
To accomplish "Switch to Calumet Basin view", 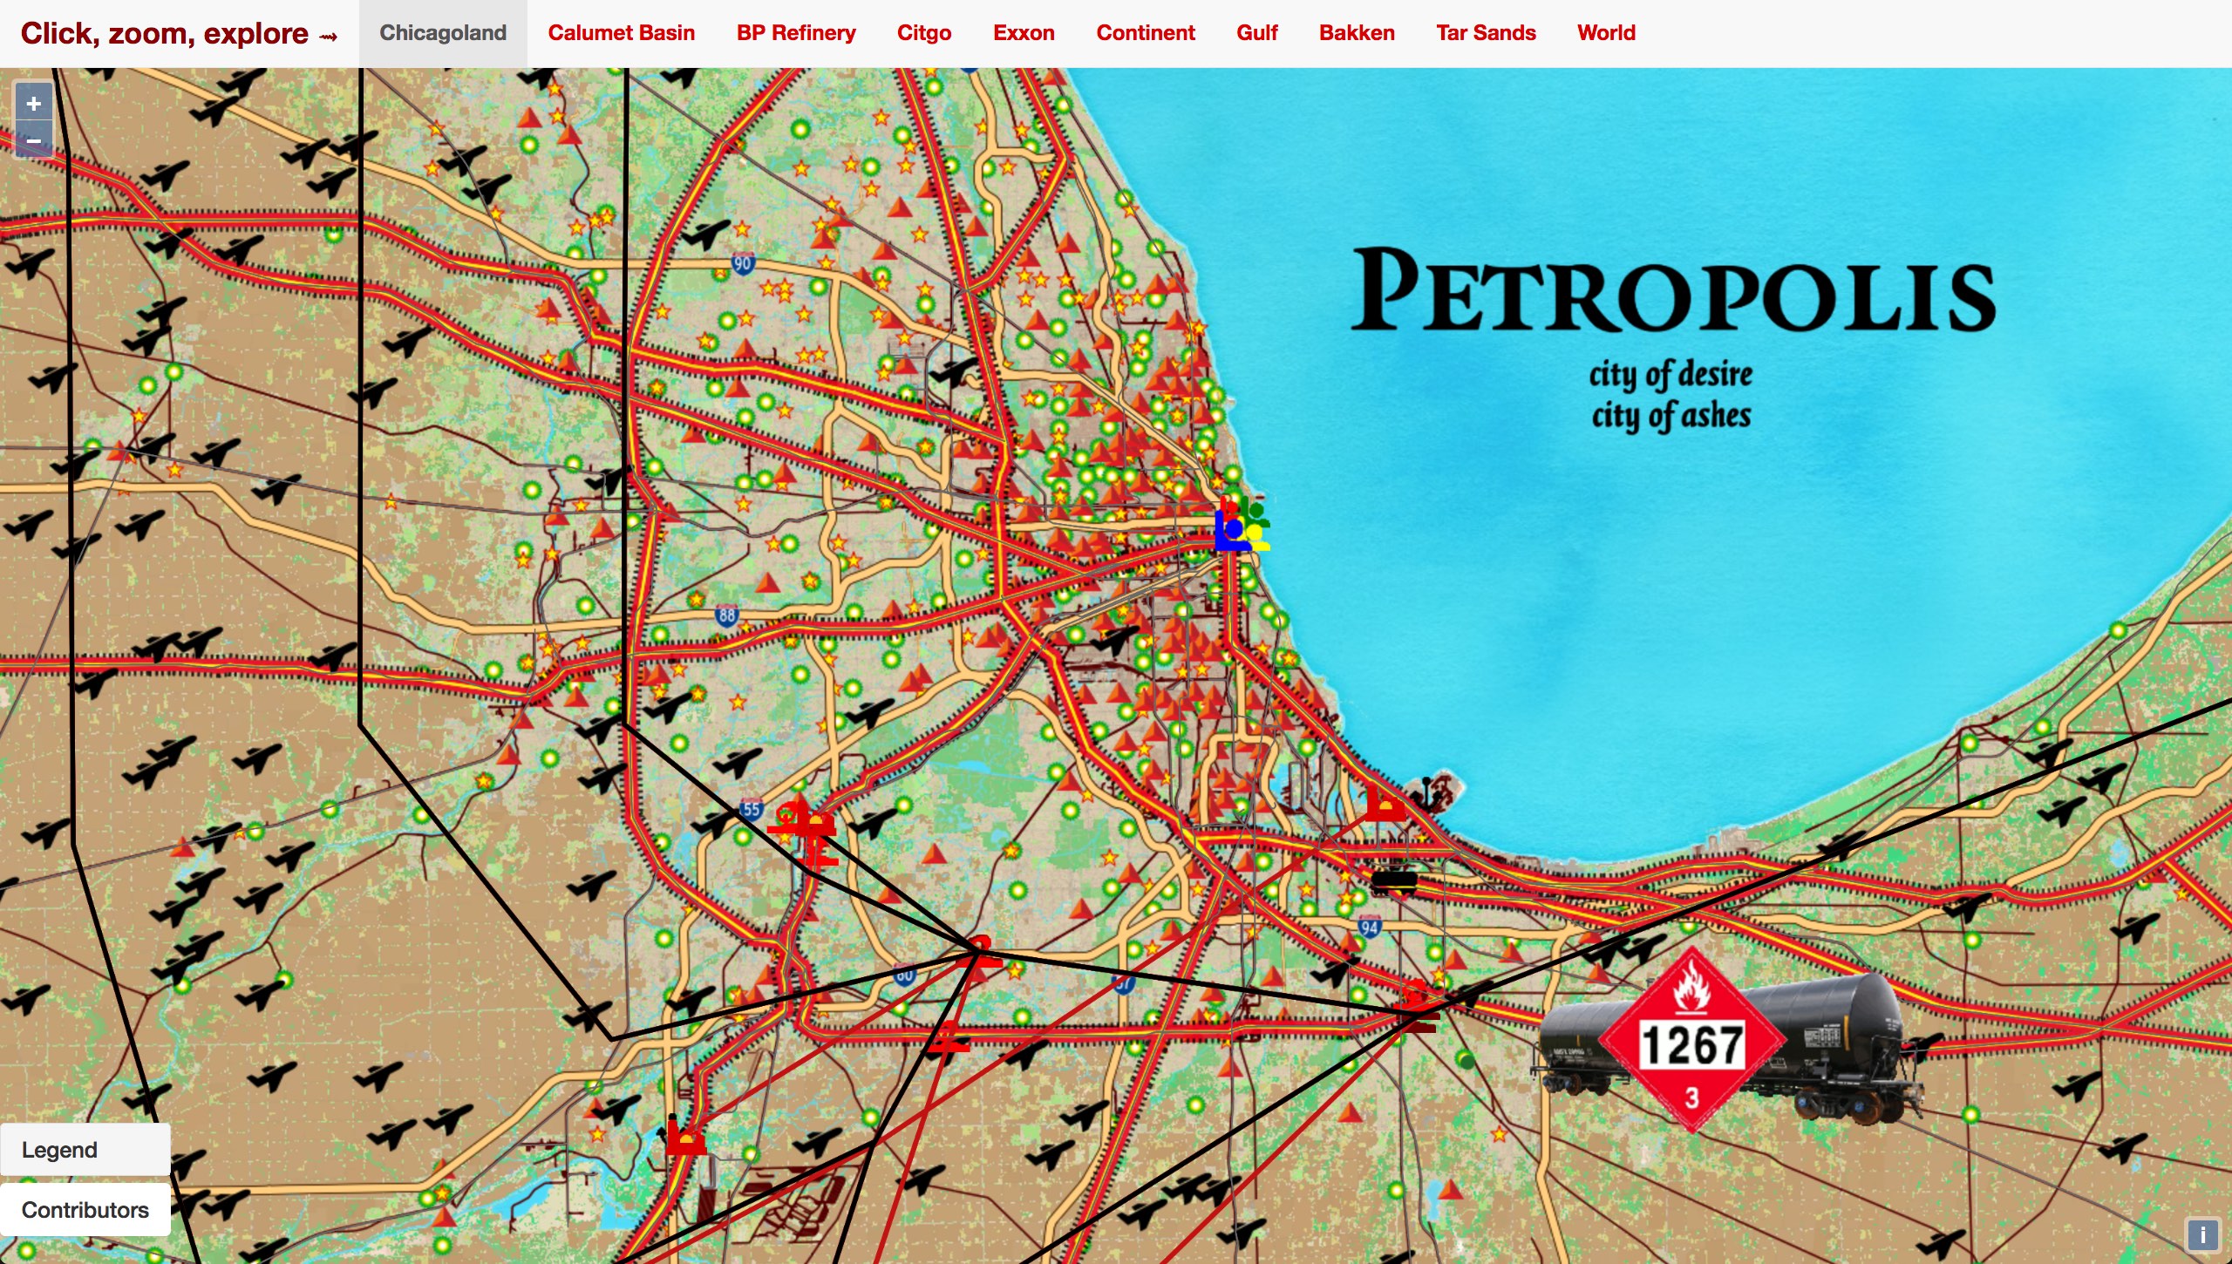I will click(622, 33).
